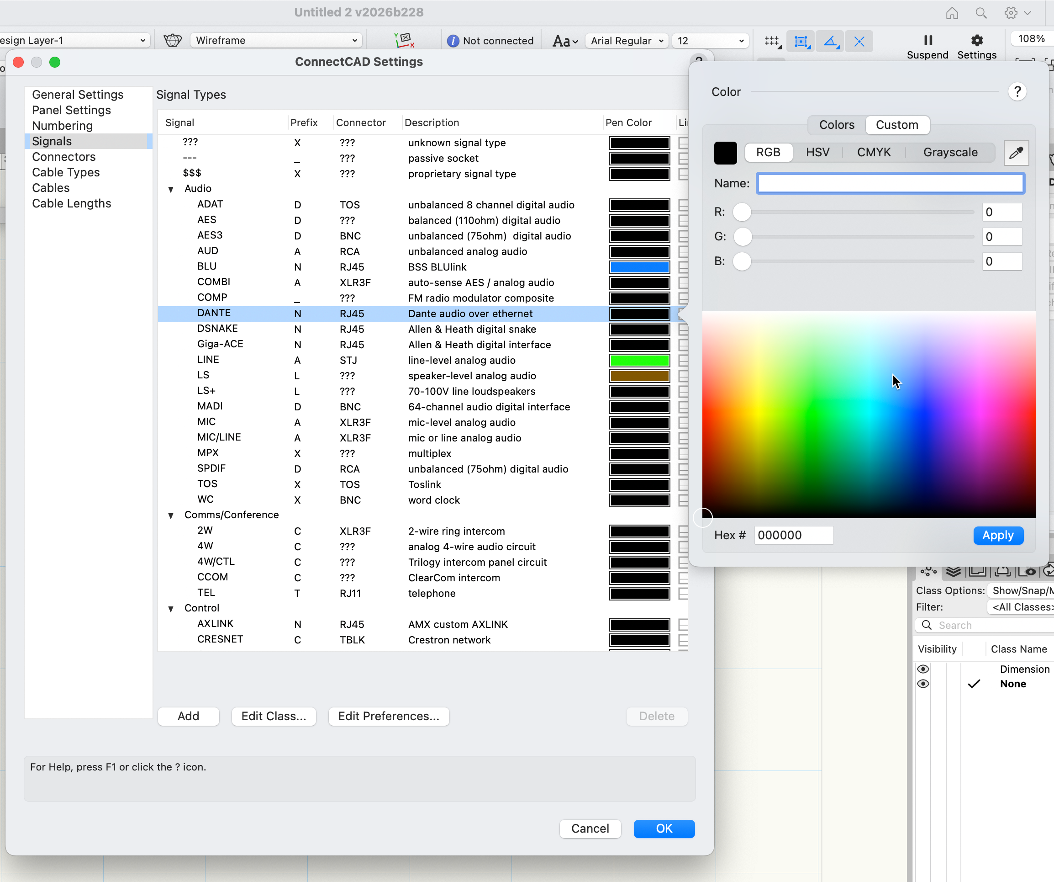Toggle the Snap to Grid icon
The width and height of the screenshot is (1054, 882).
tap(772, 41)
